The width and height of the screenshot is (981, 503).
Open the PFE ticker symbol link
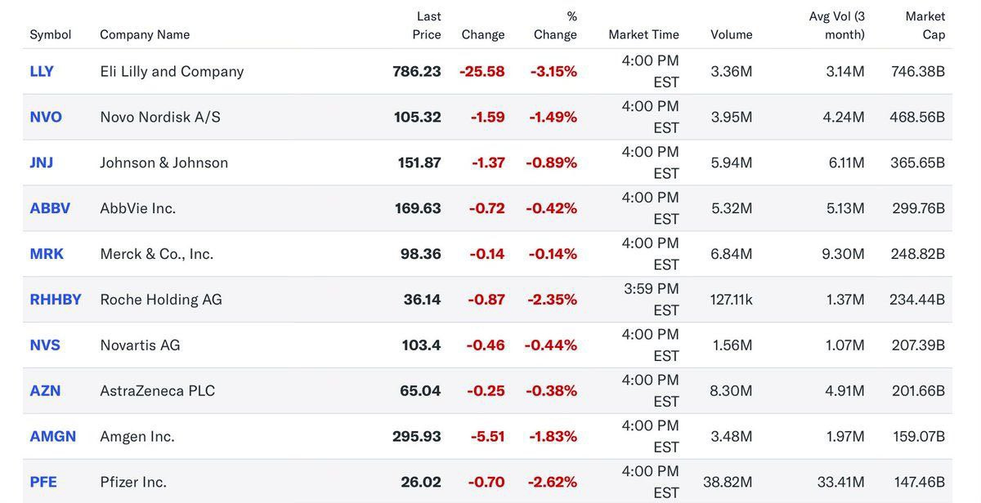pyautogui.click(x=43, y=483)
